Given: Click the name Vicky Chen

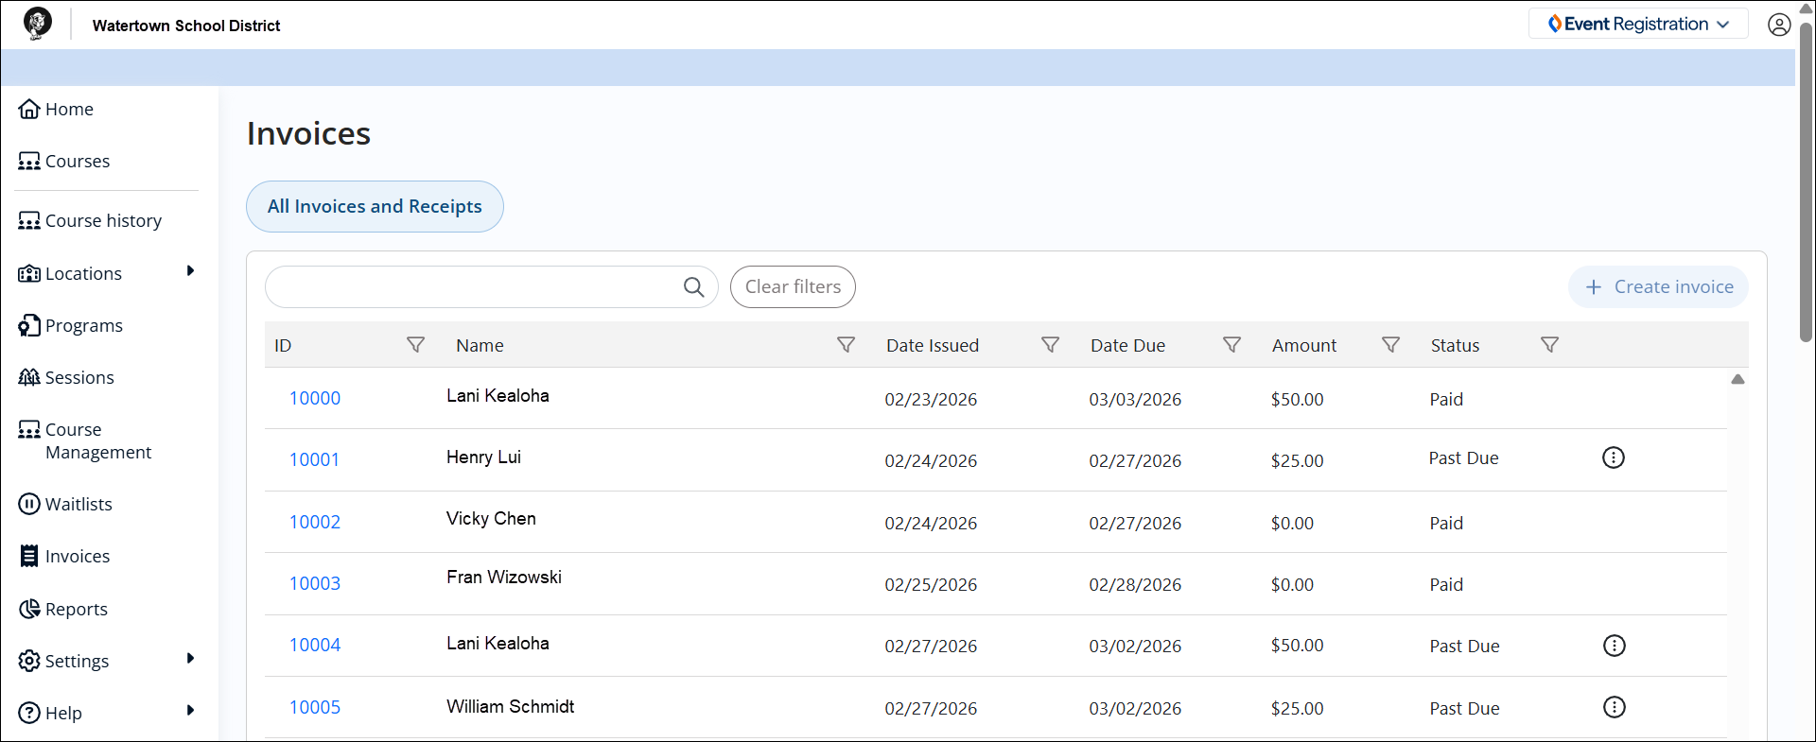Looking at the screenshot, I should point(491,519).
